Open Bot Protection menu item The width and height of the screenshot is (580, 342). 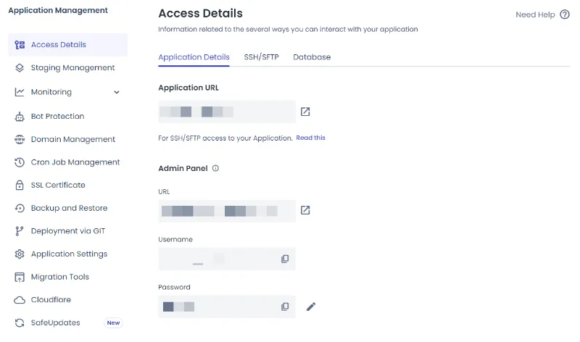click(x=67, y=117)
